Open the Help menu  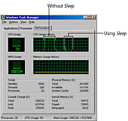32,22
